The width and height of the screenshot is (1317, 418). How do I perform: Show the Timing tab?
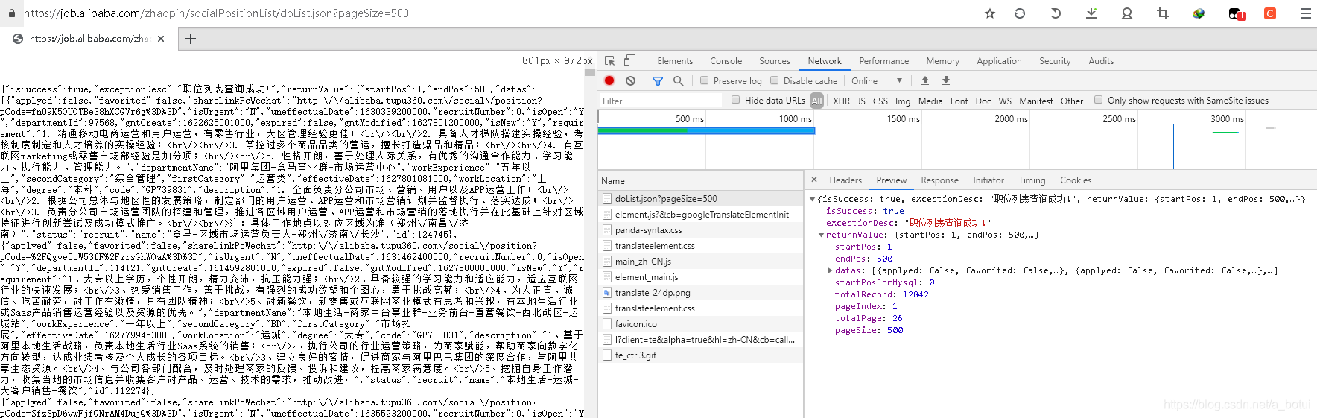[x=1032, y=180]
